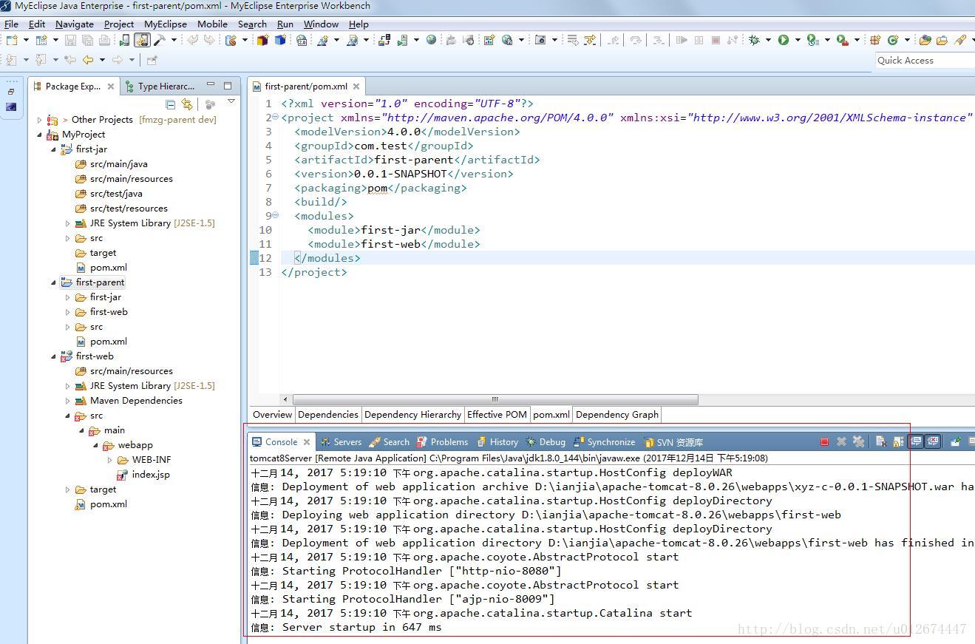Open the File menu
Viewport: 975px width, 644px height.
11,24
